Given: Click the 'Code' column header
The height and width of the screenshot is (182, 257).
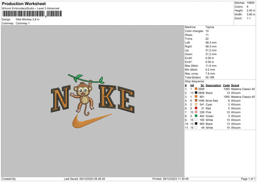Looking at the screenshot, I should pyautogui.click(x=226, y=85).
